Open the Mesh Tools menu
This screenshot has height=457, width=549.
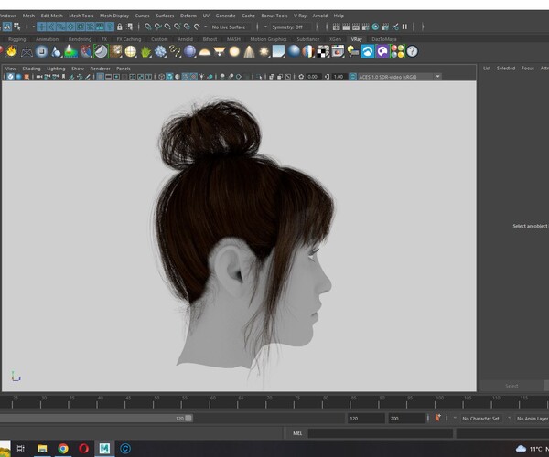click(81, 16)
